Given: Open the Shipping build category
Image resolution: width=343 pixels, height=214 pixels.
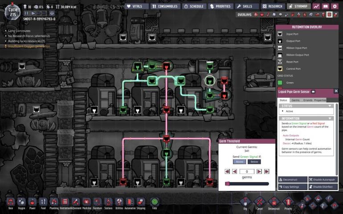Looking at the screenshot, I should pyautogui.click(x=141, y=202).
